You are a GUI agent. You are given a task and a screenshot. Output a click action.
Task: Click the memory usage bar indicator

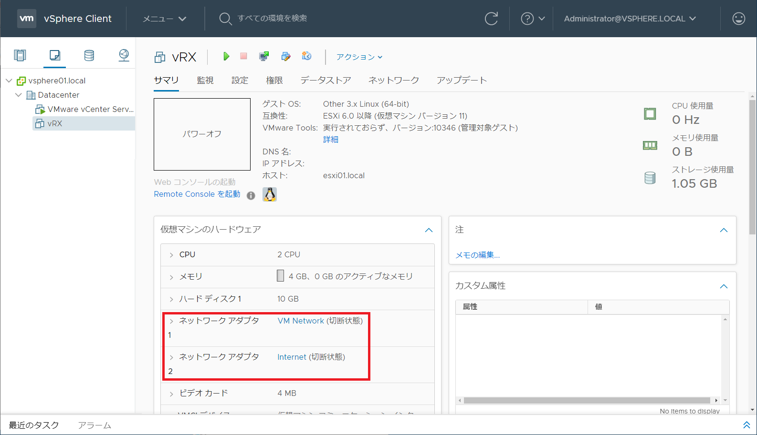pos(281,276)
